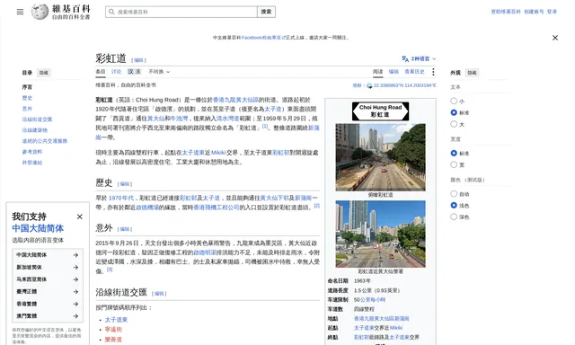575x345 pixels.
Task: Click the Wikipedia globe logo
Action: click(40, 12)
